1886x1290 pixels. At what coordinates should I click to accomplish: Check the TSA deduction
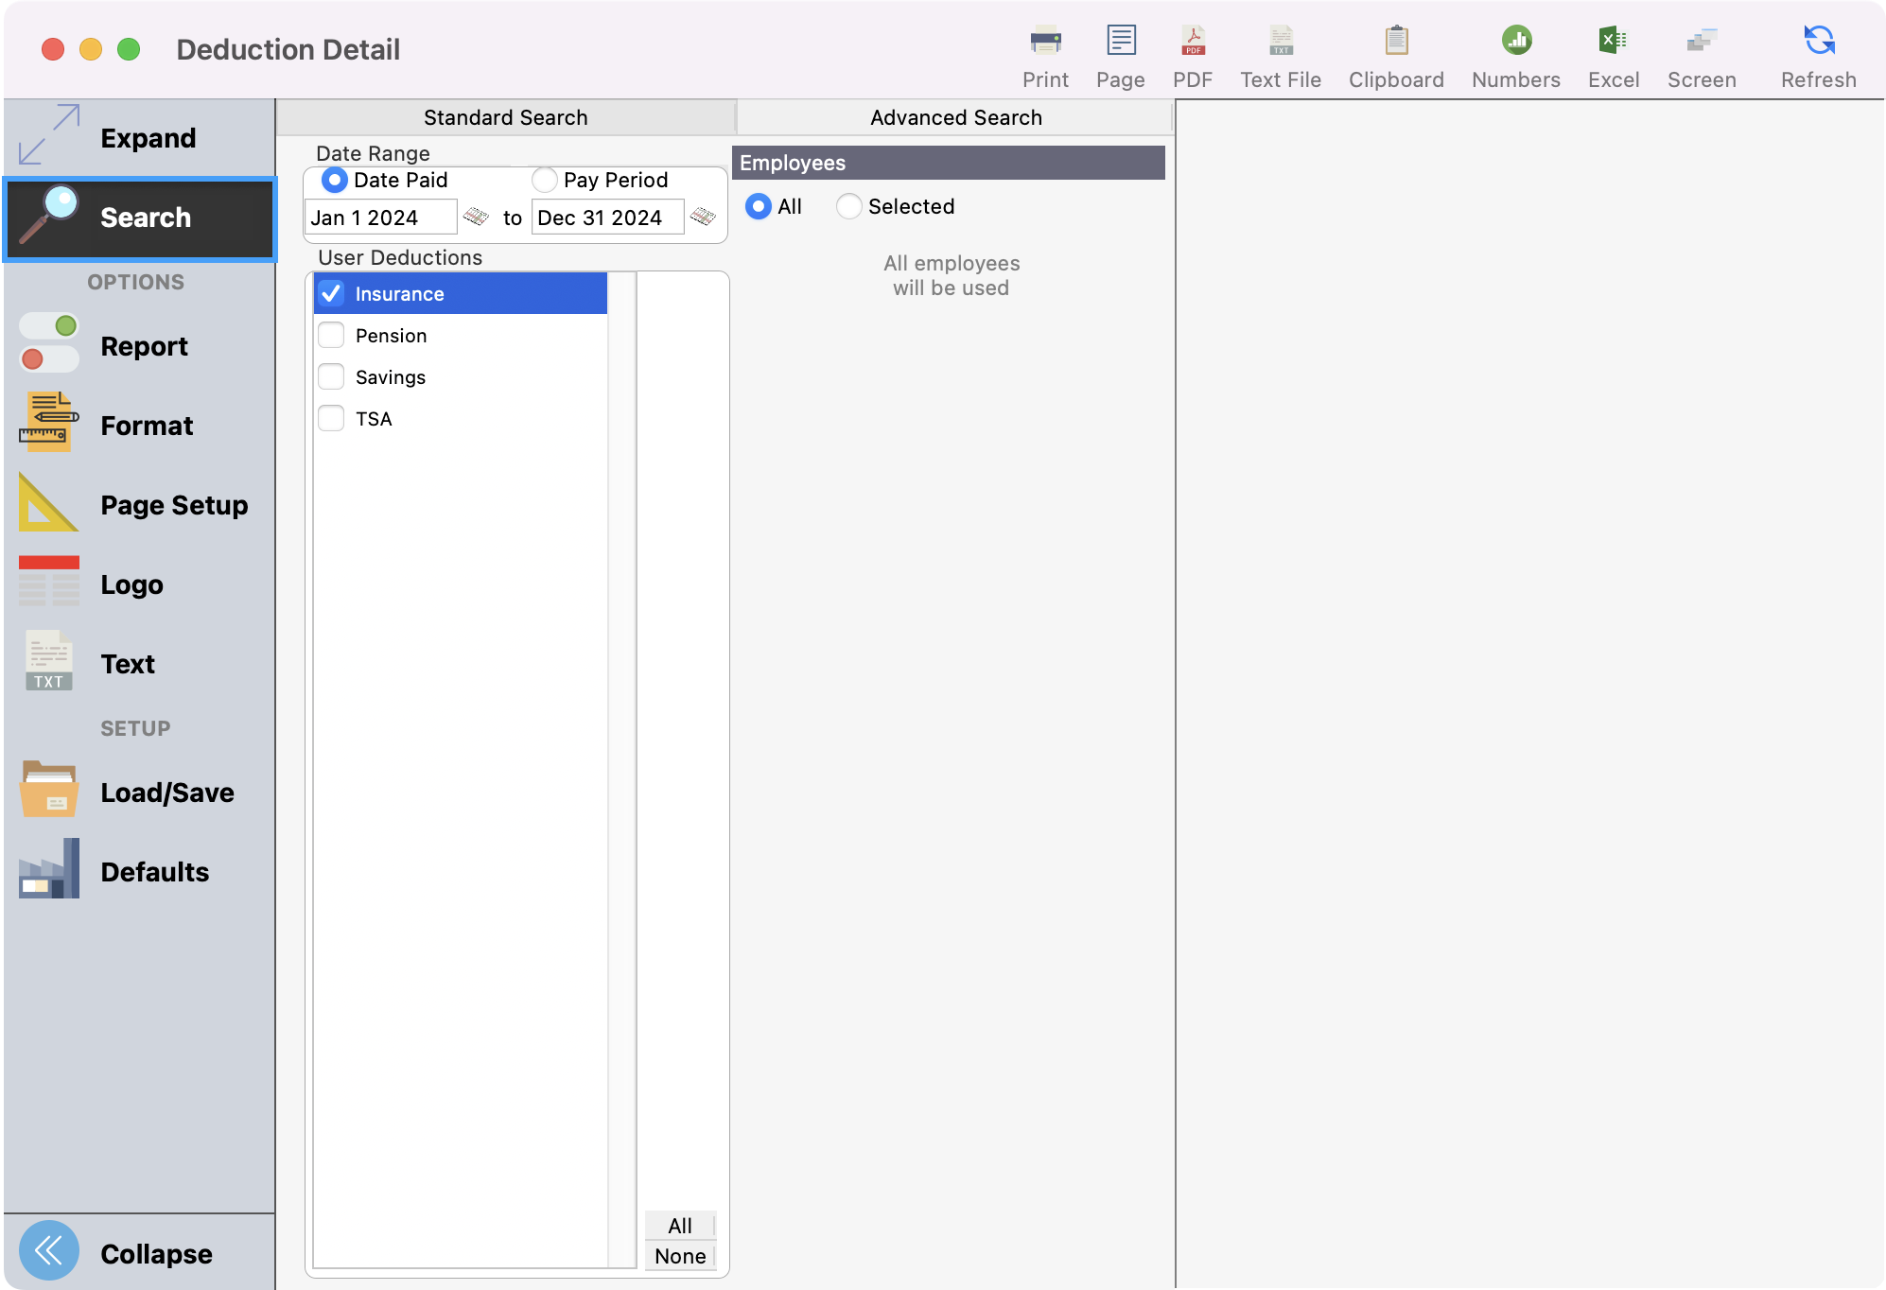click(x=331, y=418)
